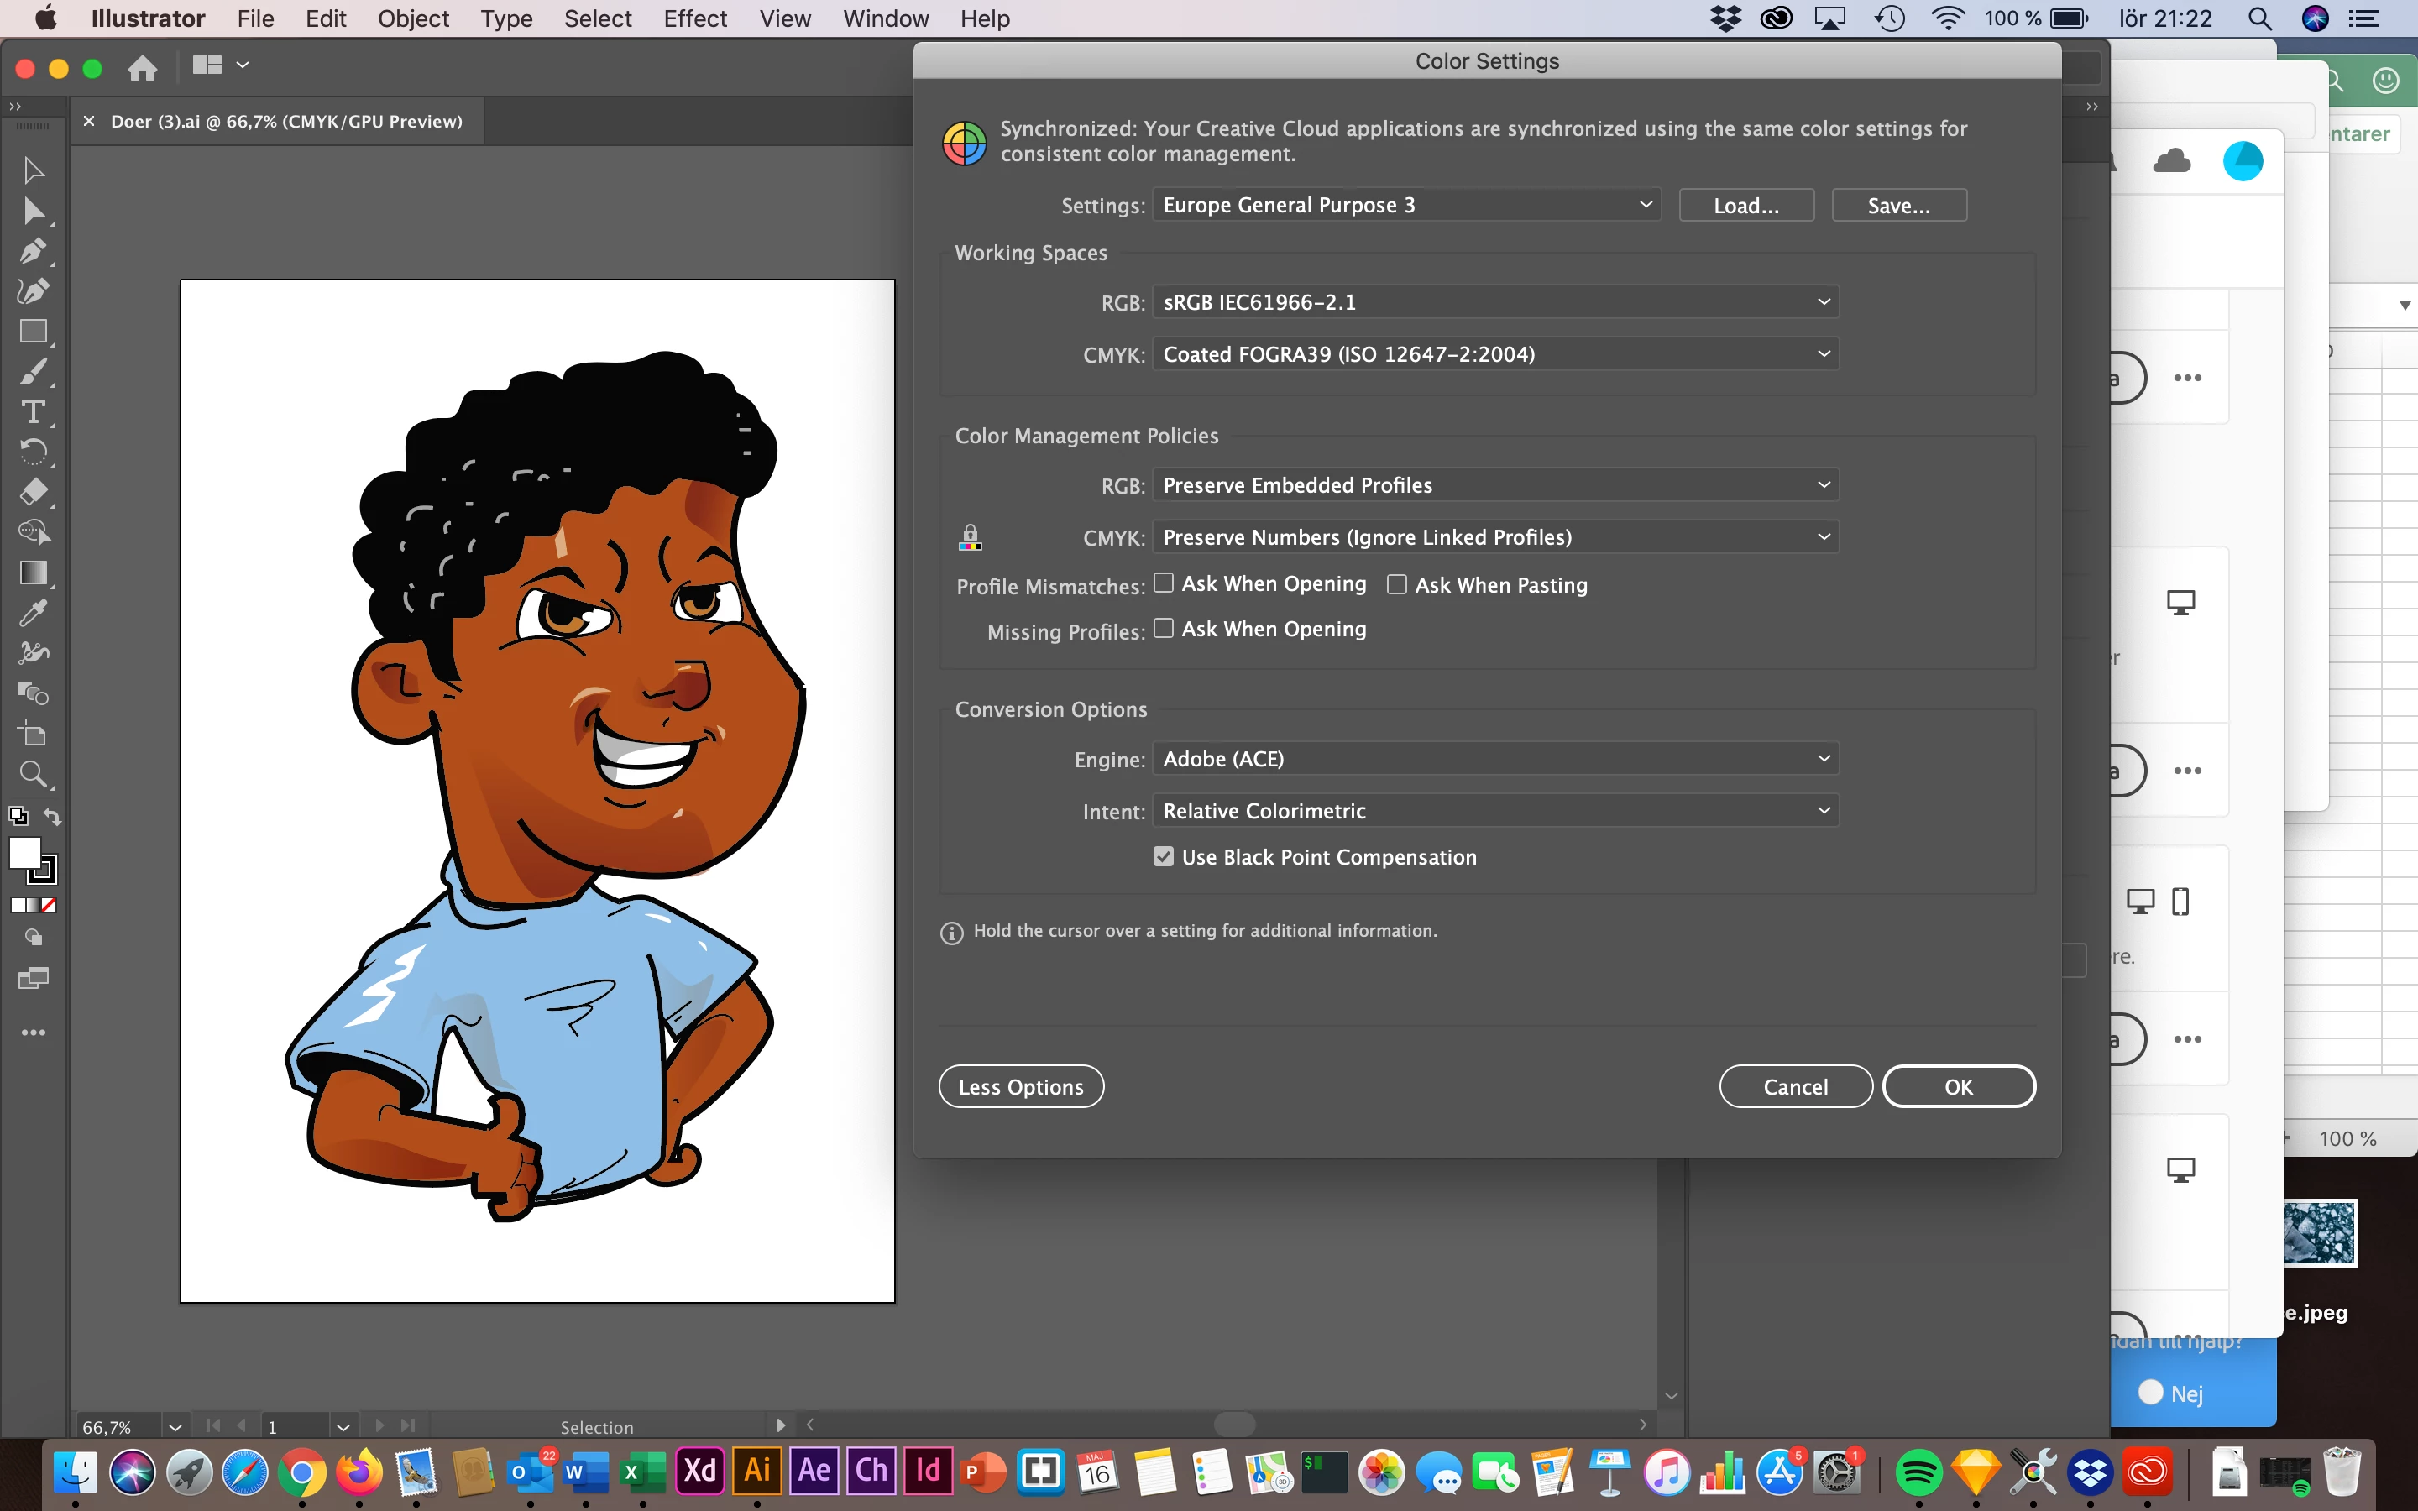The image size is (2418, 1511).
Task: Open the Working Spaces CMYK dropdown
Action: 1494,353
